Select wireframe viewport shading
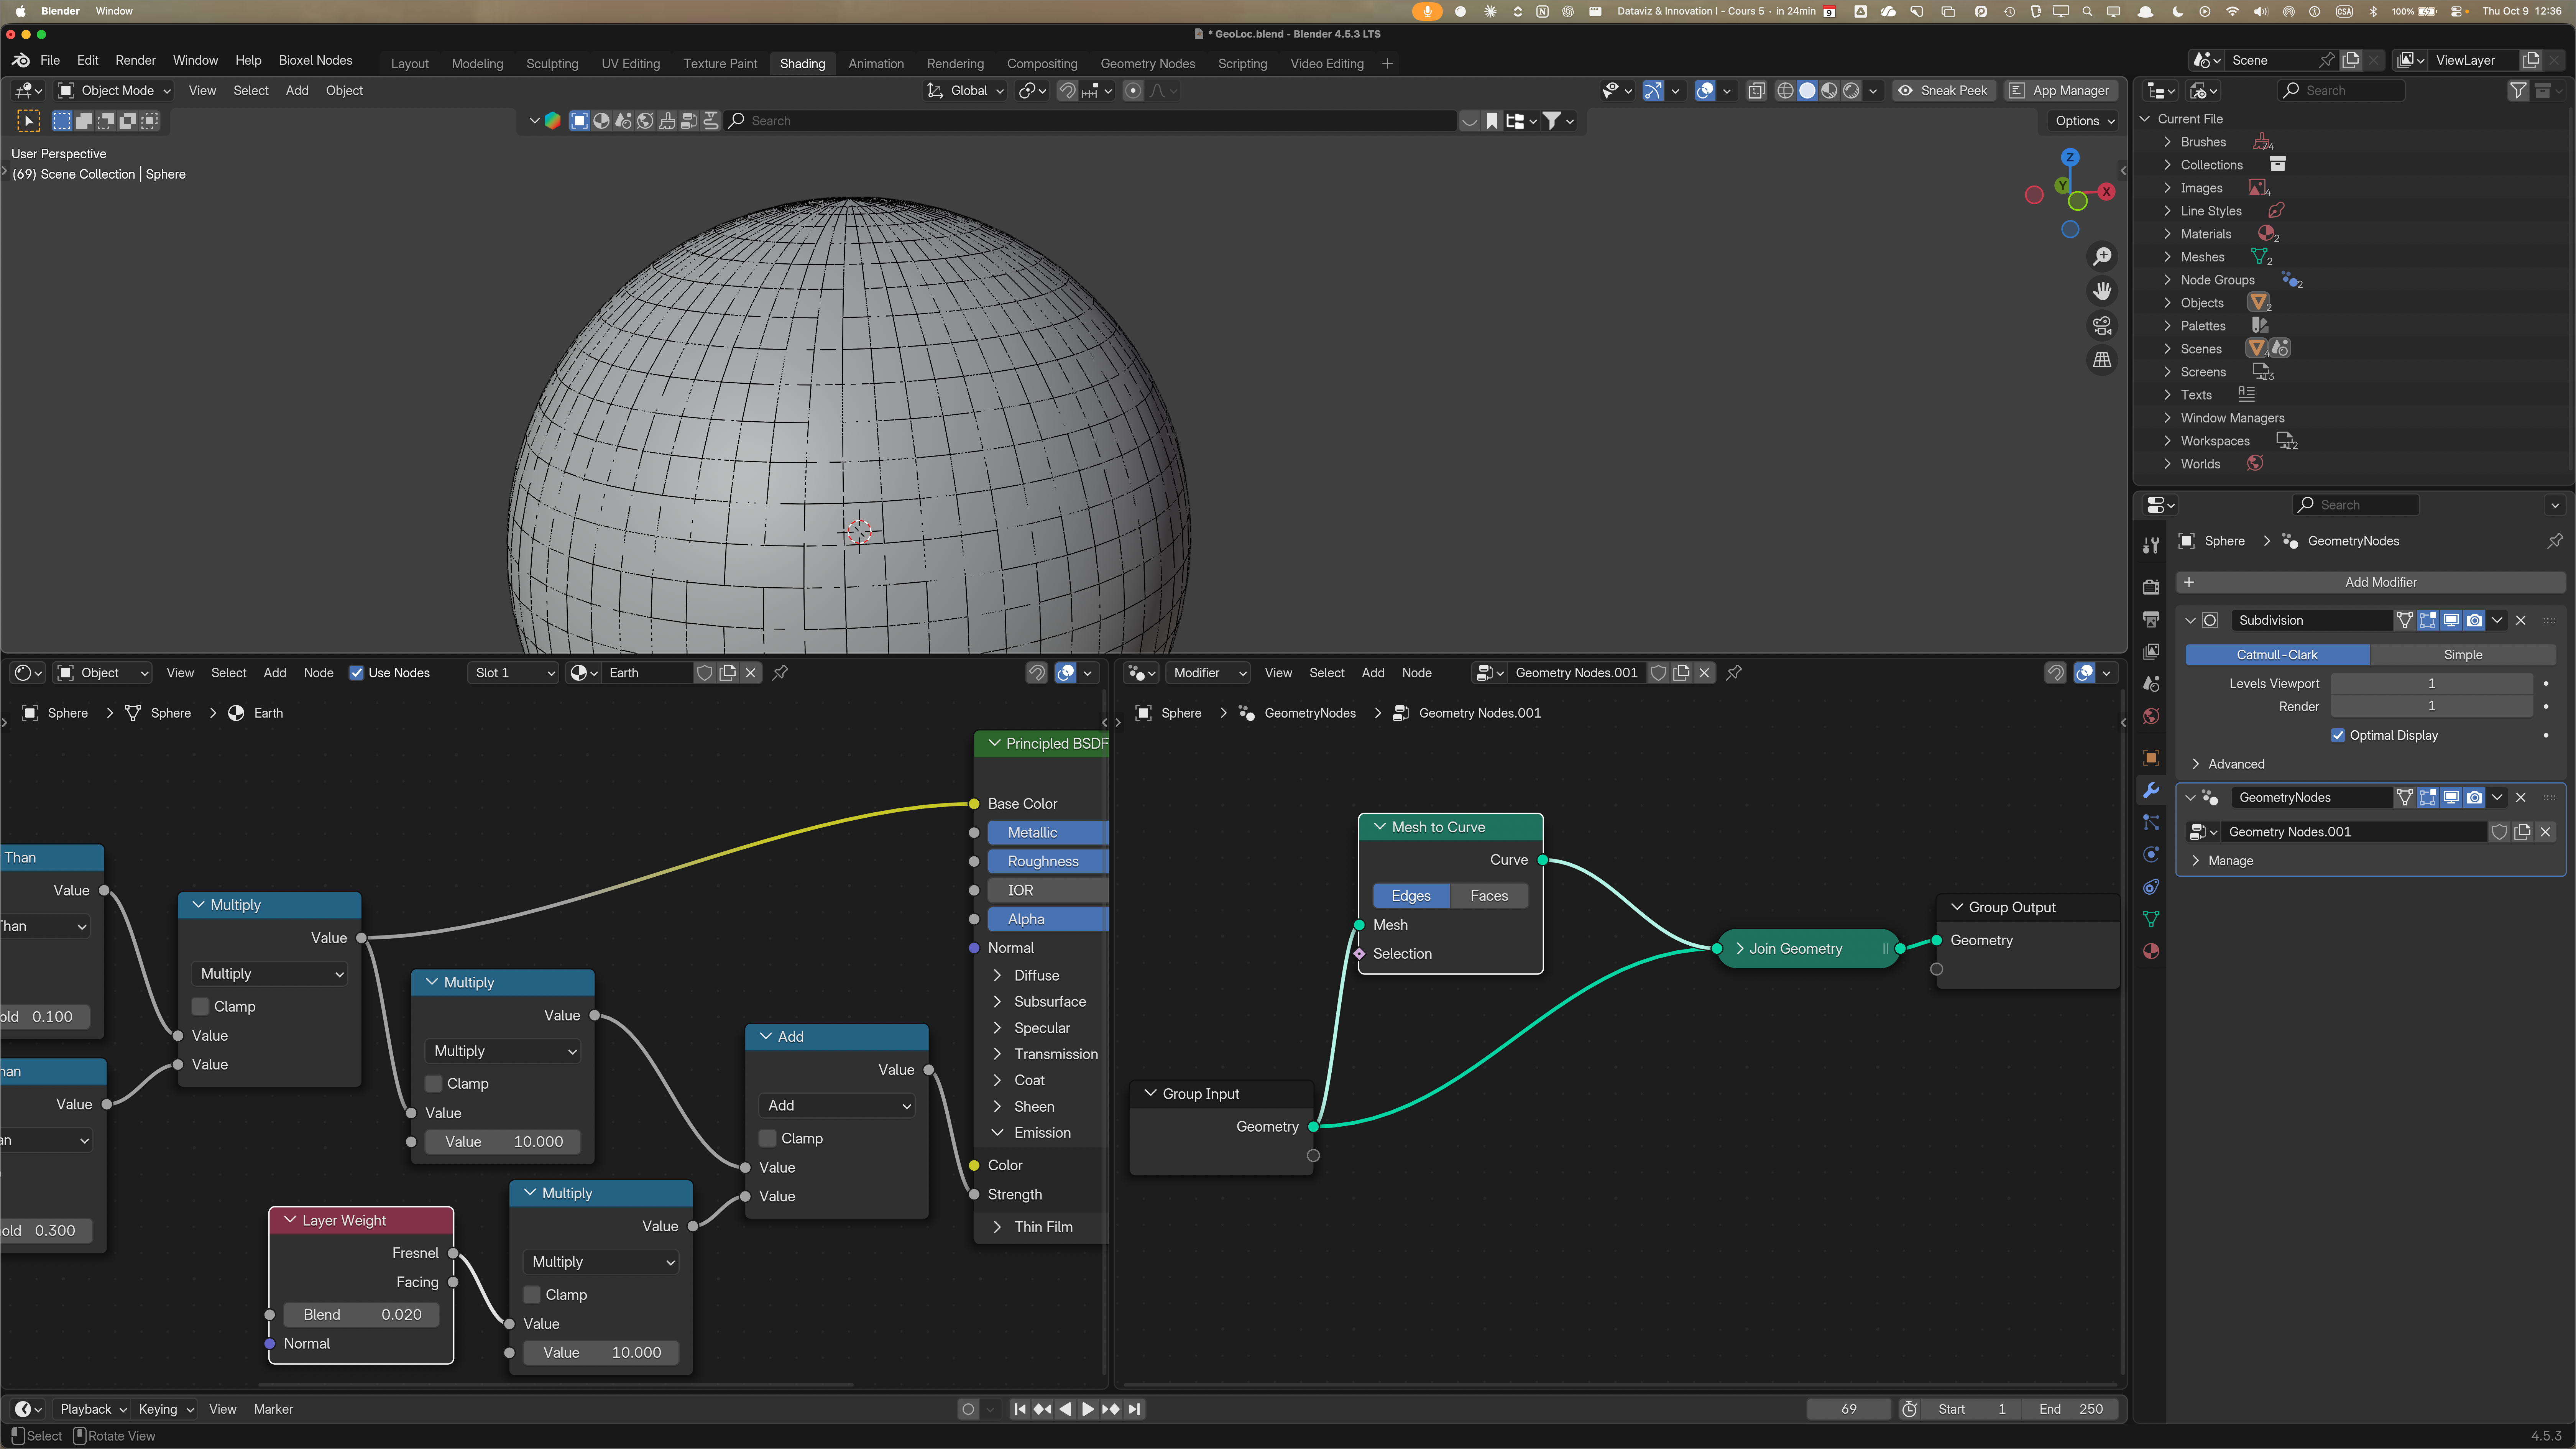The height and width of the screenshot is (1449, 2576). point(1785,91)
